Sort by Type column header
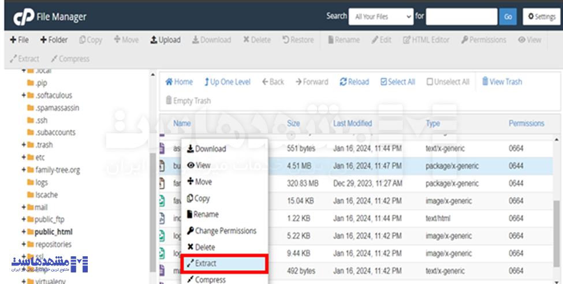563x284 pixels. [432, 124]
